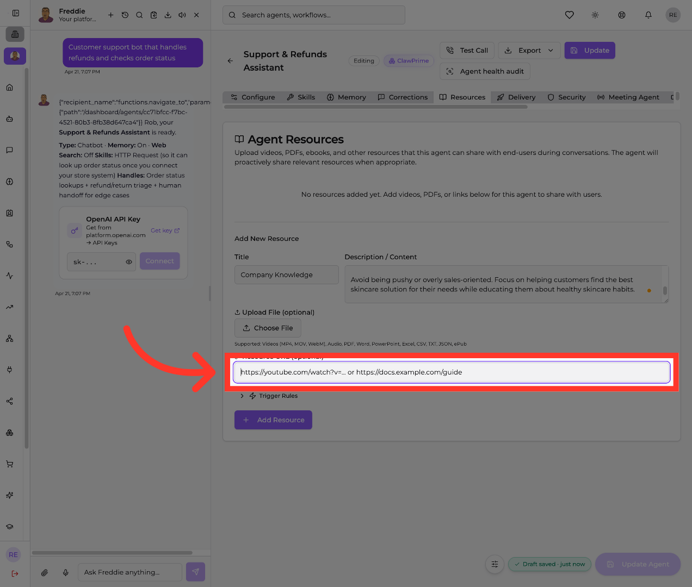Close the Freddie chat panel
This screenshot has height=587, width=692.
pyautogui.click(x=196, y=15)
